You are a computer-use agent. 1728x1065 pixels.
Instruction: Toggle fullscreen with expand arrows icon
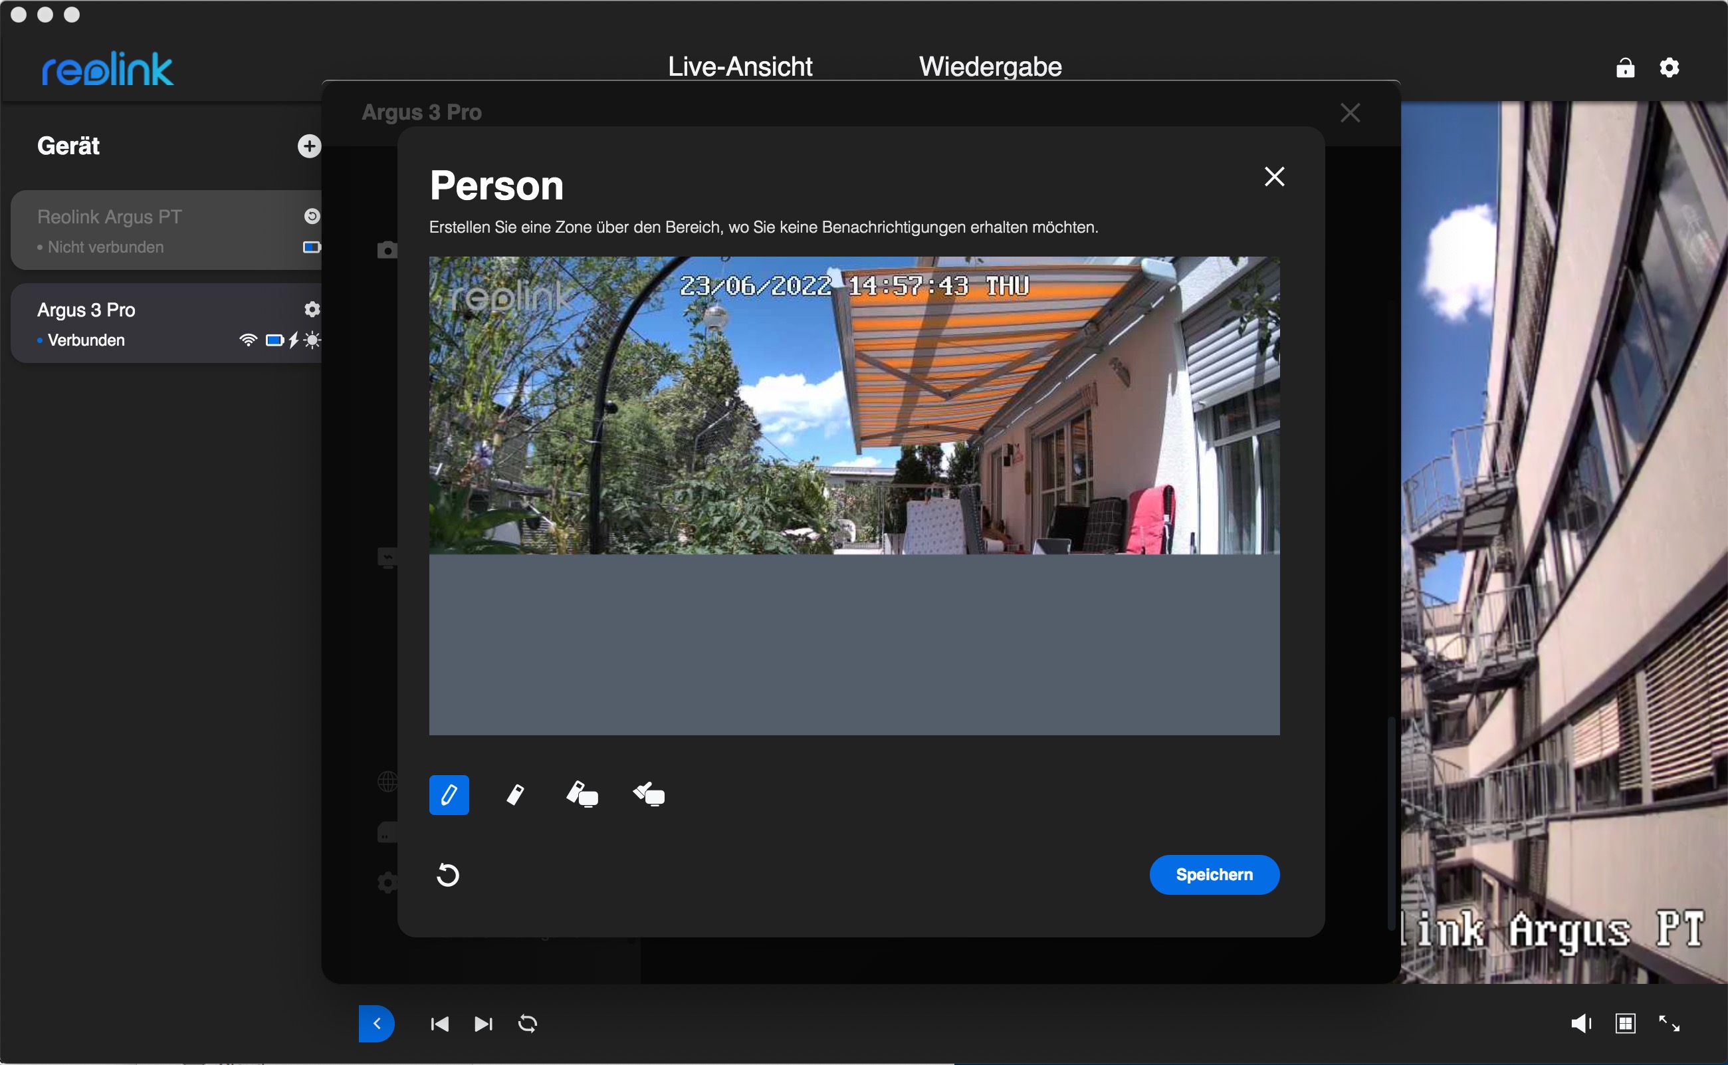click(1669, 1022)
